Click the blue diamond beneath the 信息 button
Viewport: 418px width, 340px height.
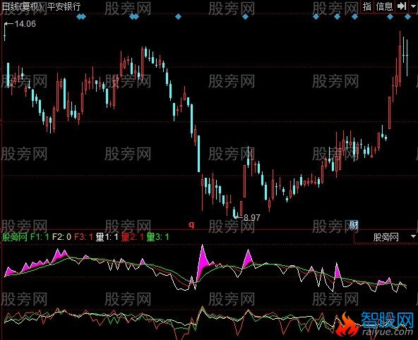click(x=390, y=17)
